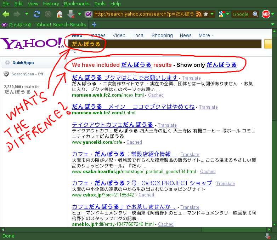
Task: Open the Bookmarks menu
Action: pos(77,4)
